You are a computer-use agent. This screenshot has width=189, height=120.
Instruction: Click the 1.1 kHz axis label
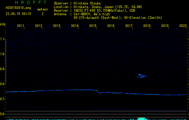[x=2, y=39]
